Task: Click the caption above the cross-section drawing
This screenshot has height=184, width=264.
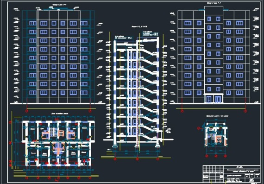Action: pyautogui.click(x=137, y=27)
